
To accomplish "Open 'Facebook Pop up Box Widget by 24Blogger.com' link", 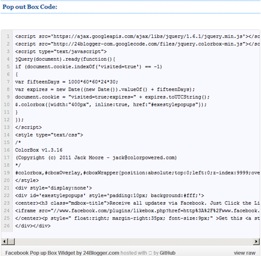I will pos(62,253).
